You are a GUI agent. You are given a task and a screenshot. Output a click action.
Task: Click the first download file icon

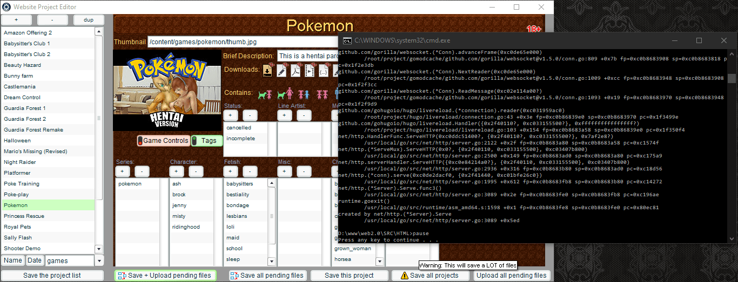pos(267,70)
